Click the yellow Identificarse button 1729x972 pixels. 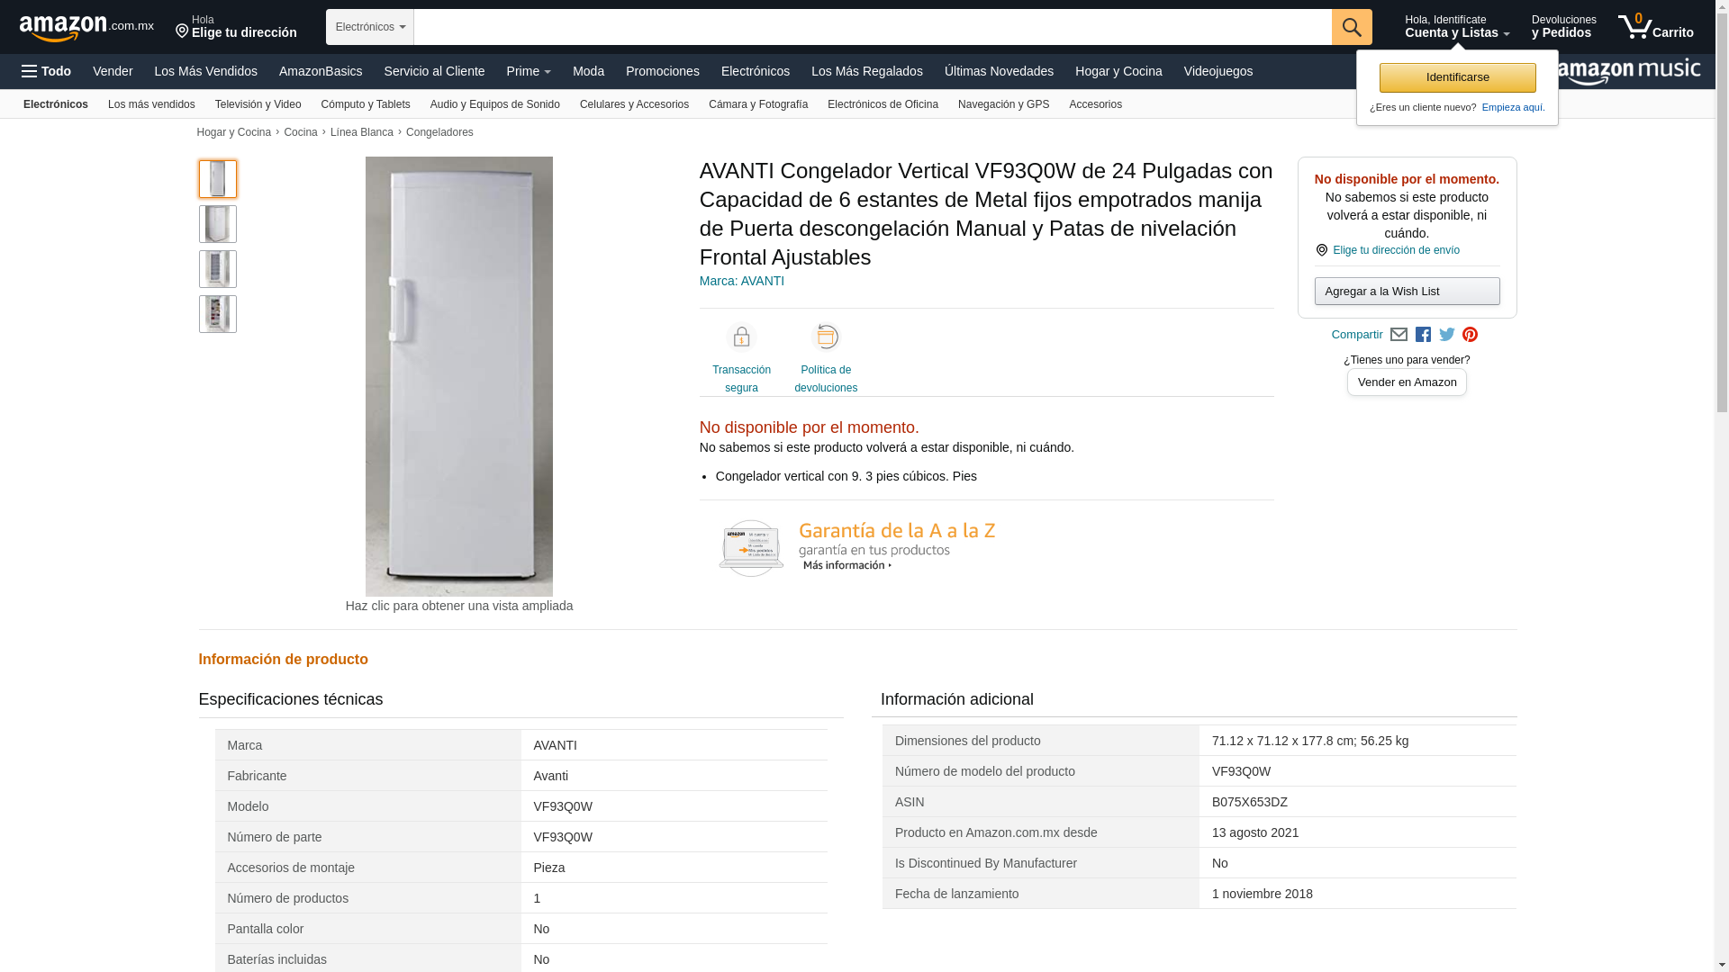click(x=1457, y=77)
